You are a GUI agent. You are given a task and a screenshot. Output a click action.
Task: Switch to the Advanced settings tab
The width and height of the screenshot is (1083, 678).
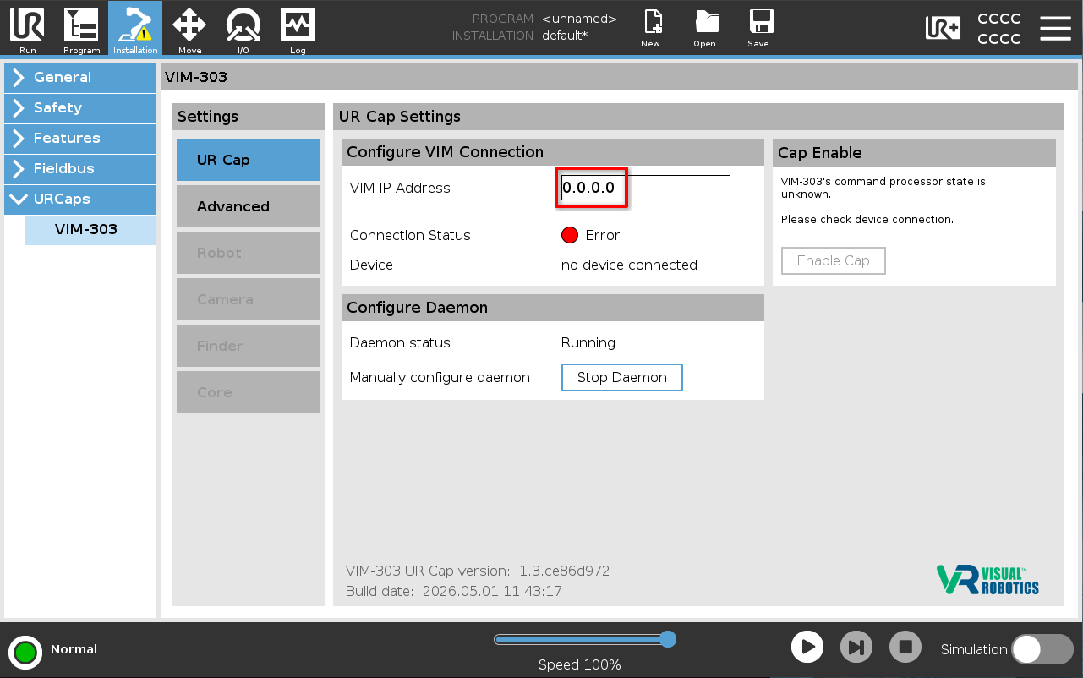[249, 206]
